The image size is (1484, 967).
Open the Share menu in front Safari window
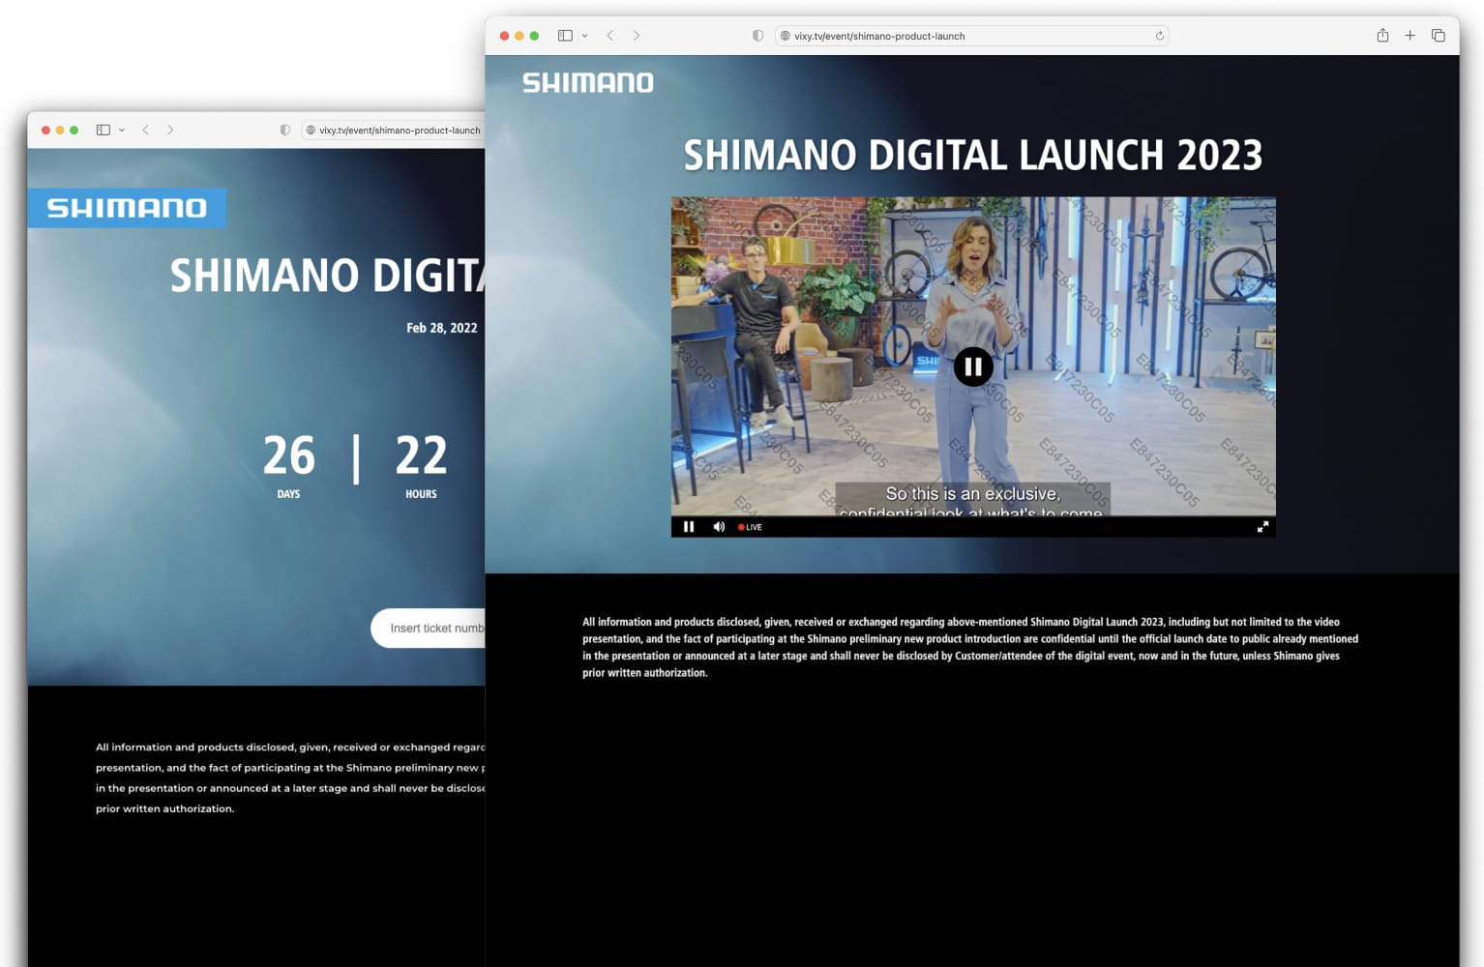1382,35
